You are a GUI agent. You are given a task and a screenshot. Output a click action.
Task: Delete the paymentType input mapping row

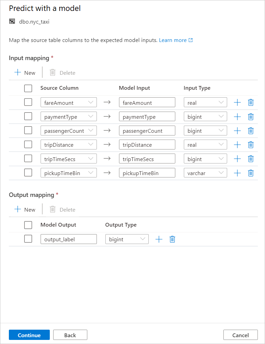251,116
